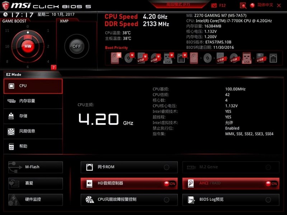Toggle the AHCI/RAID ON switch
This screenshot has height=215, width=287.
point(271,183)
